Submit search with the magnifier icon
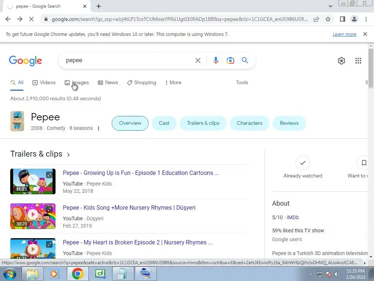Viewport: 374px width, 281px height. click(x=245, y=60)
